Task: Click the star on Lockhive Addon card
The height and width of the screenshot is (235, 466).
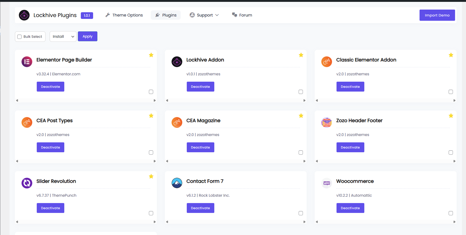Action: click(301, 55)
